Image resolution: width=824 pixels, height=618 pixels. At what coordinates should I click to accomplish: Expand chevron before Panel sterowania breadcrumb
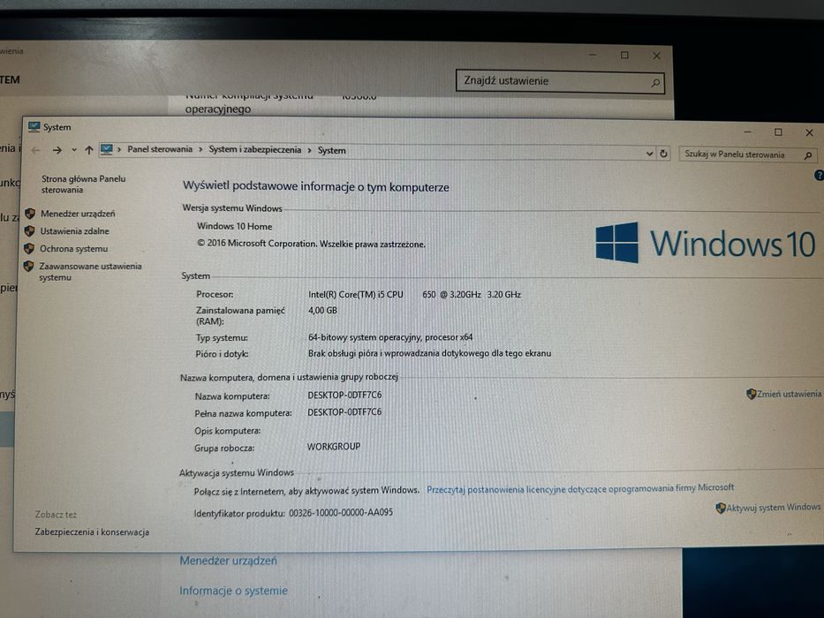coord(119,150)
